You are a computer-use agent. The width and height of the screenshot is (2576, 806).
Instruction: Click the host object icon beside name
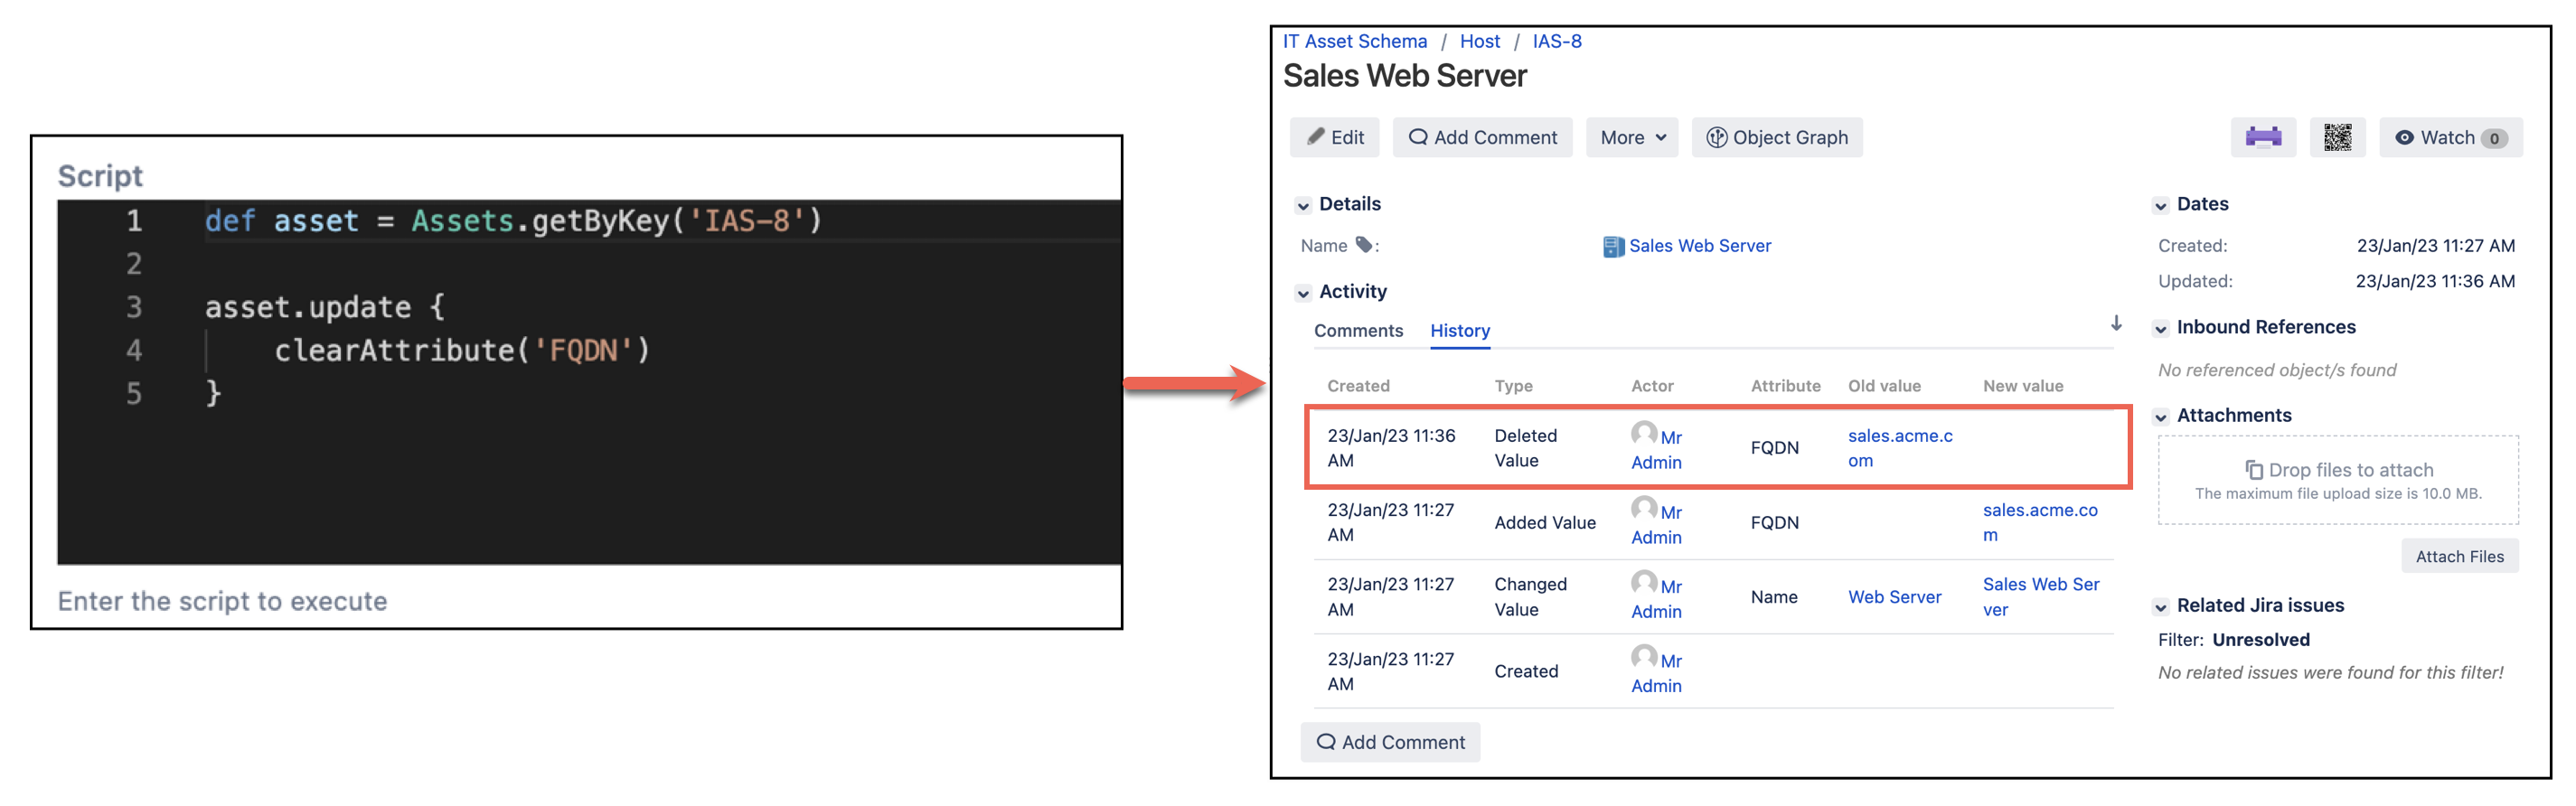(1613, 247)
